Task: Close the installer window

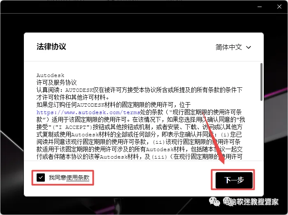Action: 279,7
